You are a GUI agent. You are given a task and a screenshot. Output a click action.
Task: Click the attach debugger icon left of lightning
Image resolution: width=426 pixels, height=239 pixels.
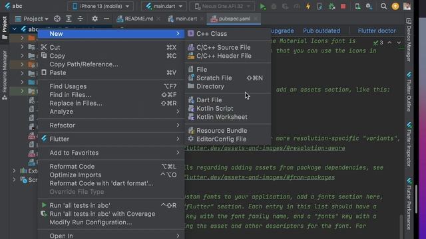point(297,6)
